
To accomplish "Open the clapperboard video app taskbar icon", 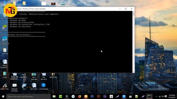I will tap(130, 97).
